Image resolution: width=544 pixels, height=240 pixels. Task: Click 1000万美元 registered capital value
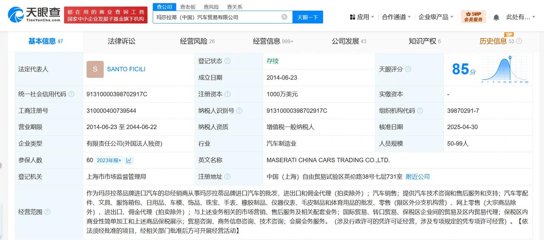282,94
